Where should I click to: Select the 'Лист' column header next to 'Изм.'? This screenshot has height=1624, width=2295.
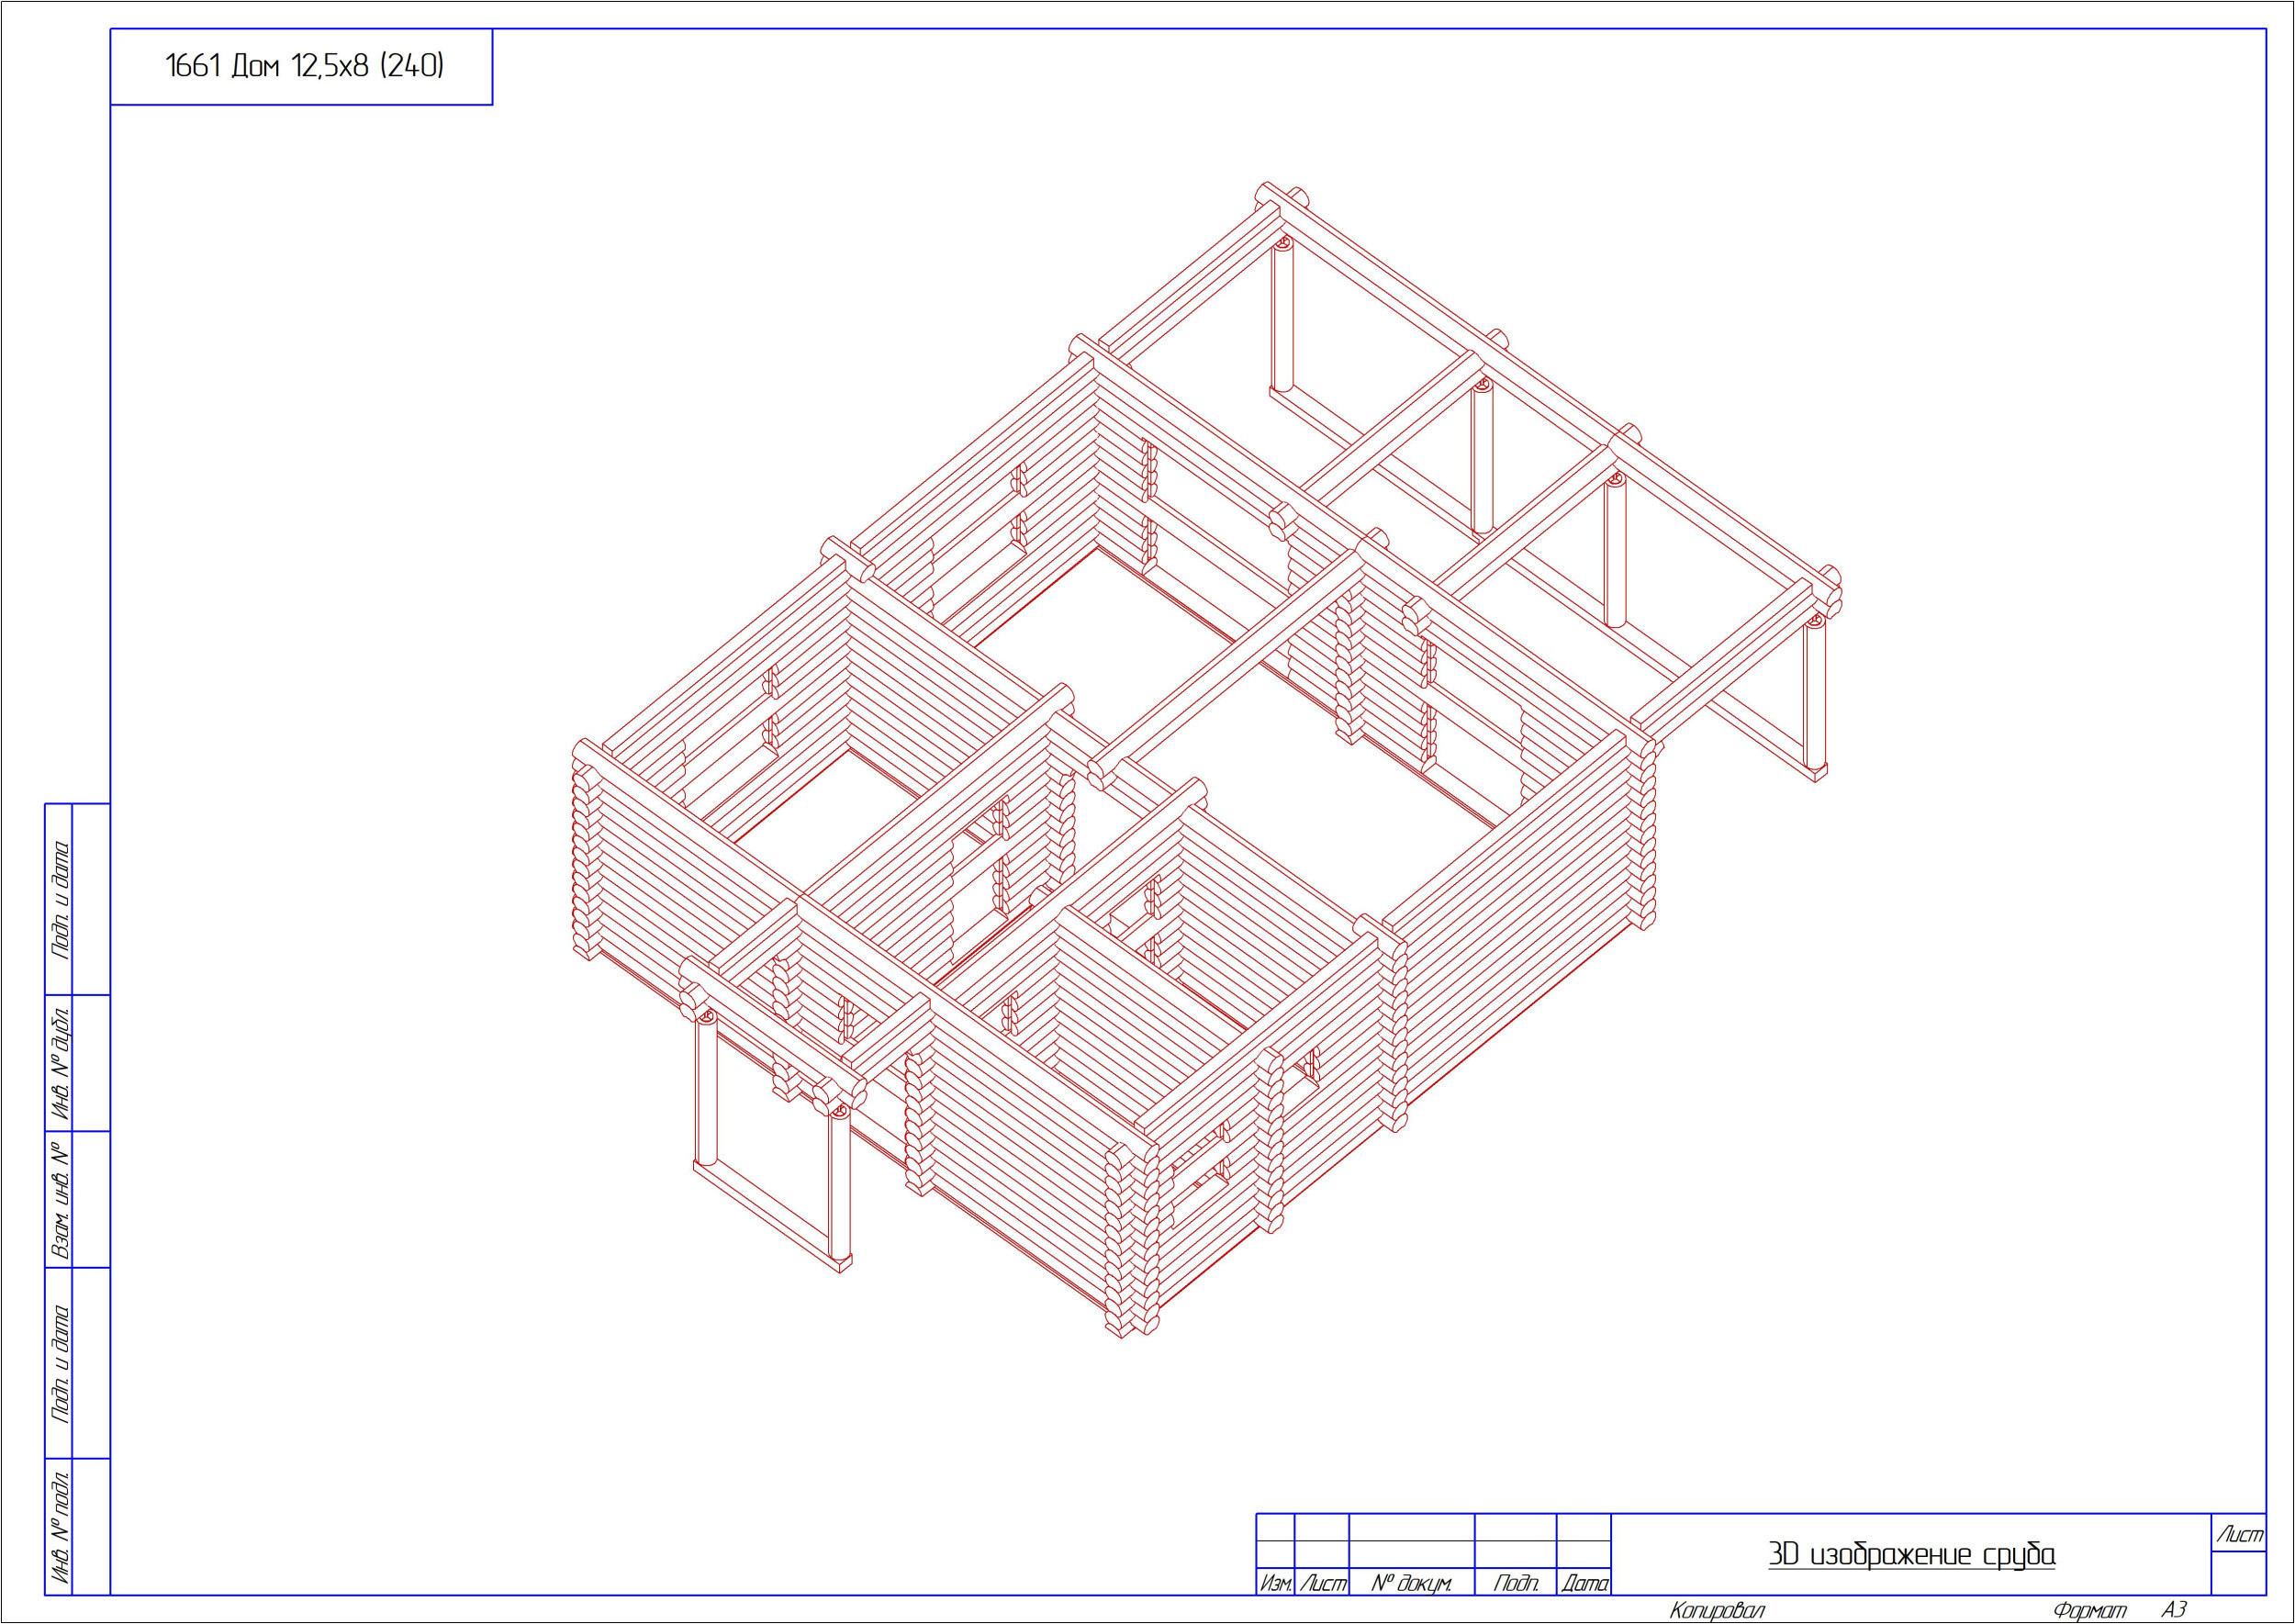(x=1322, y=1584)
